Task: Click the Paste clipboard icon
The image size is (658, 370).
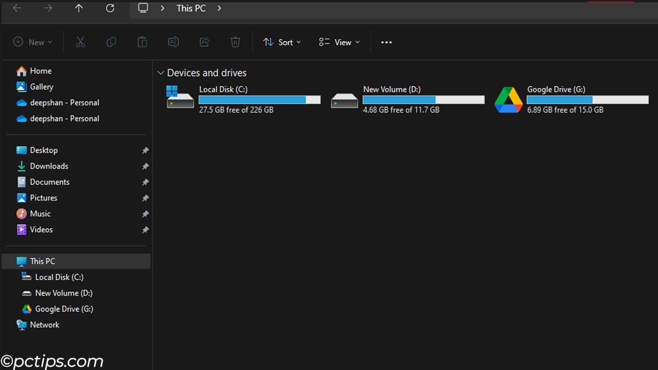Action: 142,42
